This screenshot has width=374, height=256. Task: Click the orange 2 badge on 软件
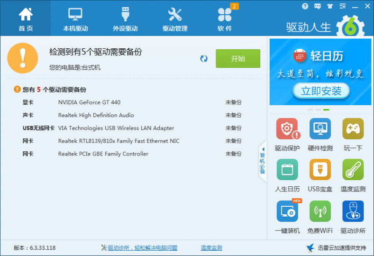click(234, 6)
